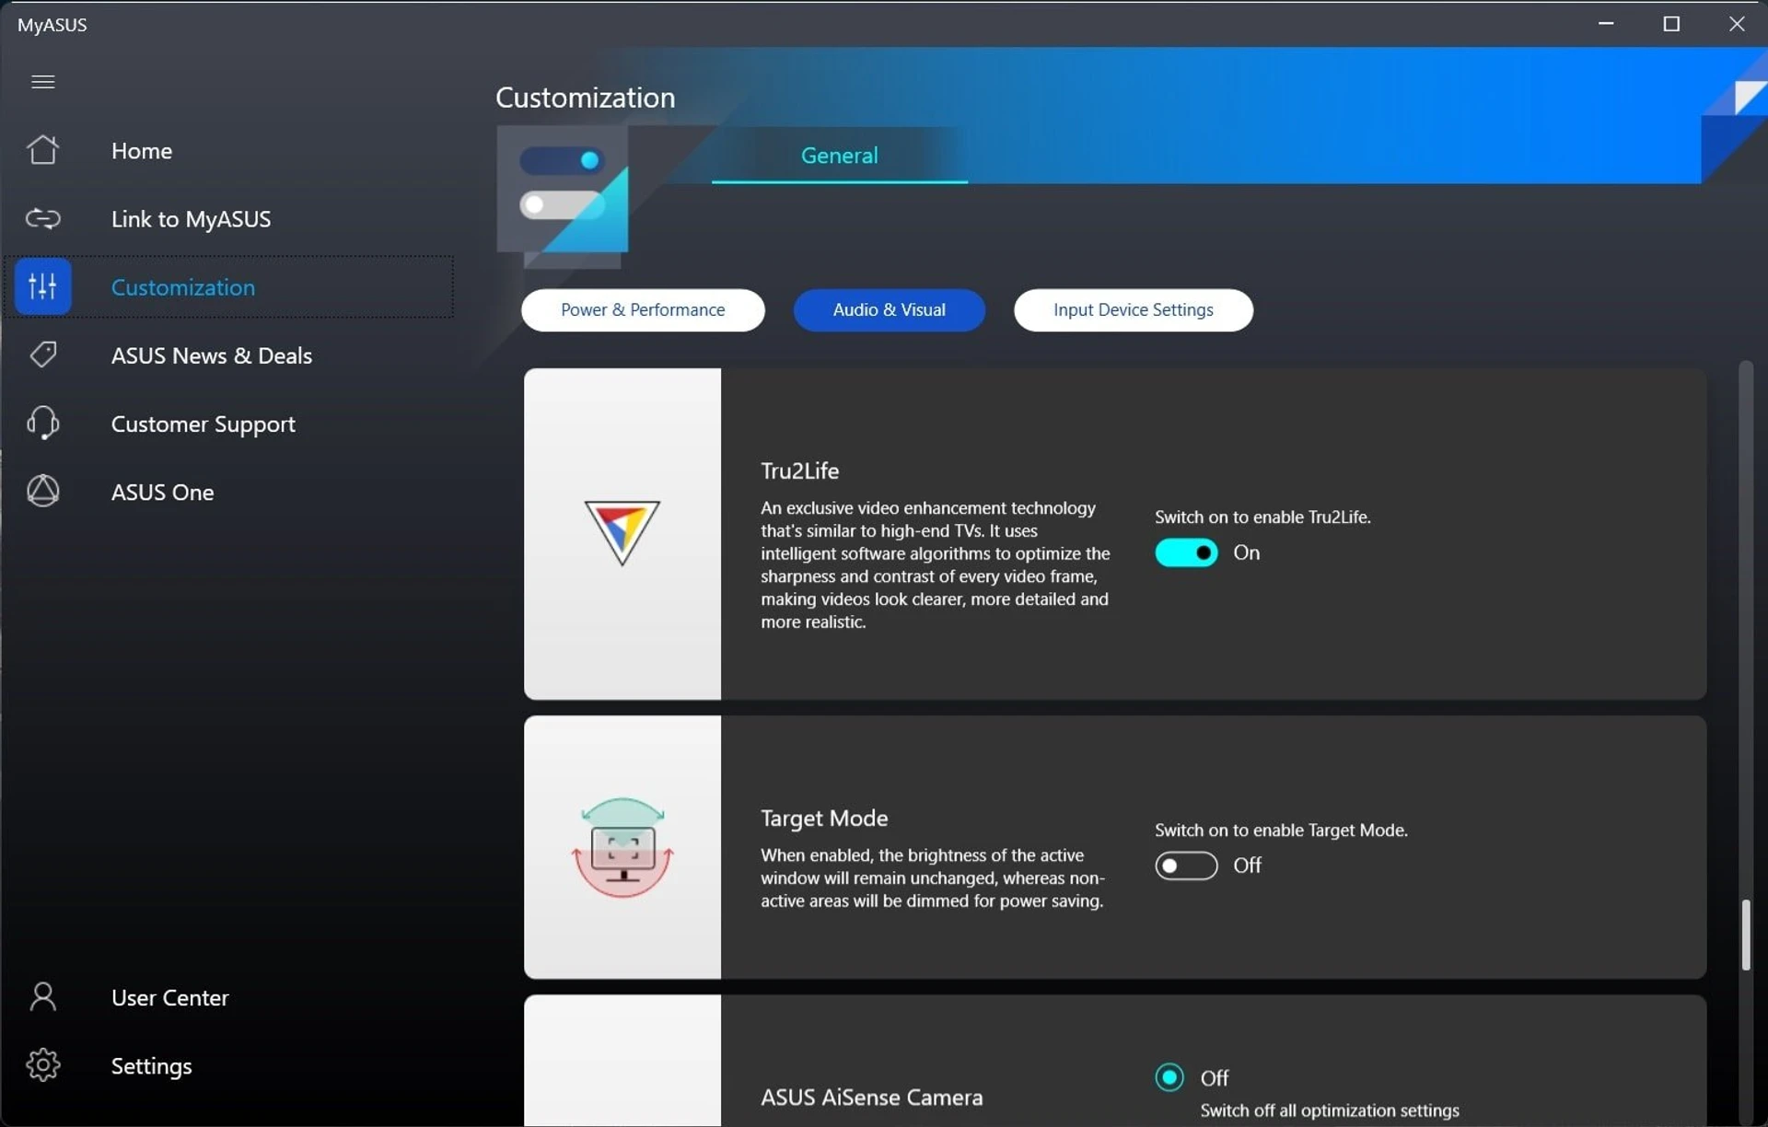Switch to the General tab
Viewport: 1768px width, 1127px height.
(839, 156)
